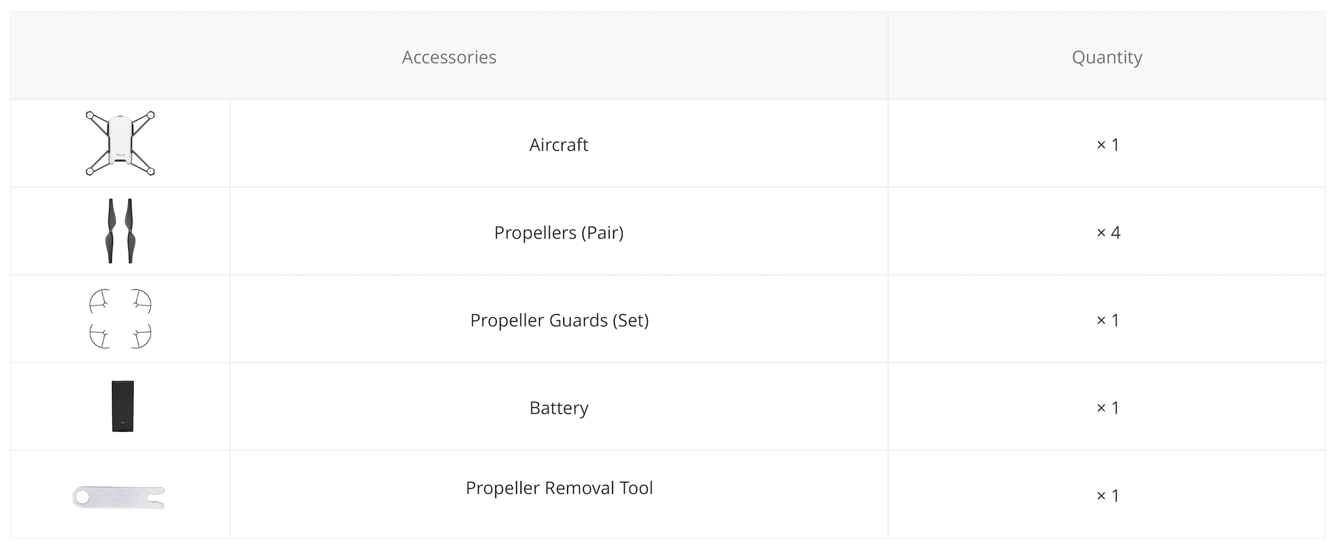
Task: Click the black propellers pair image
Action: [120, 231]
